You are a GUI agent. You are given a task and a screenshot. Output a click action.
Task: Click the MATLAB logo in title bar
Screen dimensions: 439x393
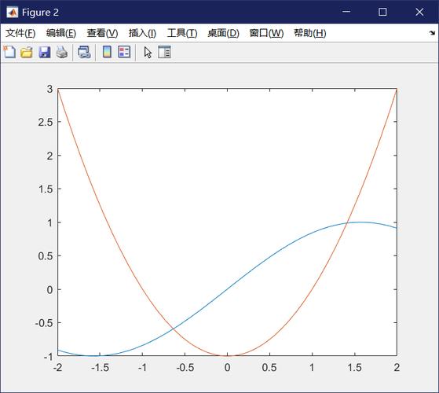pyautogui.click(x=12, y=12)
